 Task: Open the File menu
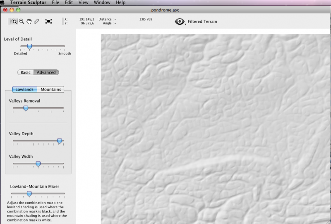(x=55, y=2)
